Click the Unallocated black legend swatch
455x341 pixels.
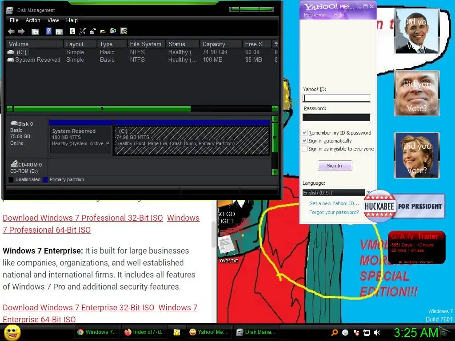pos(11,179)
